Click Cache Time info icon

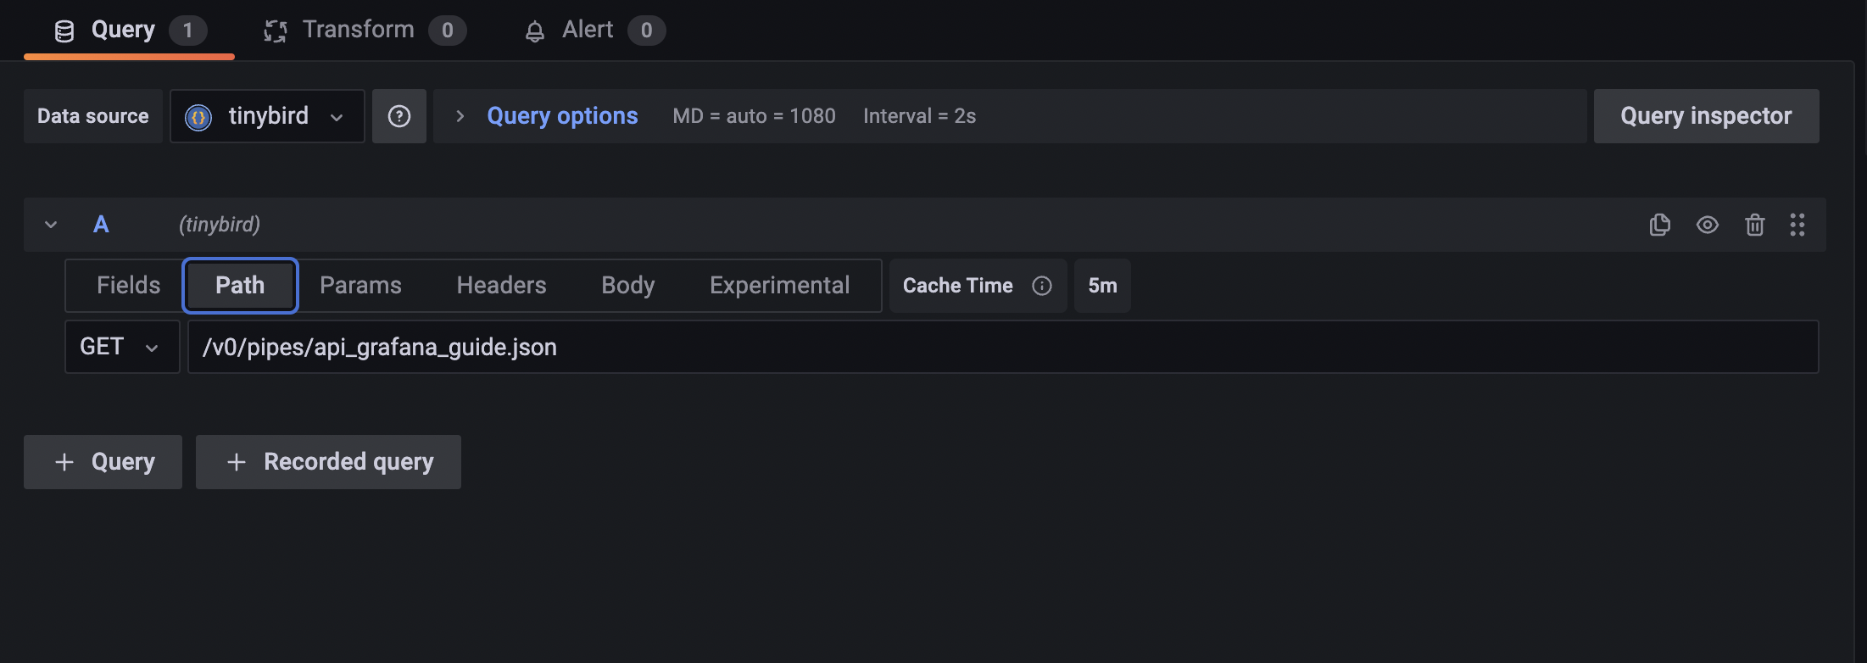(x=1042, y=286)
